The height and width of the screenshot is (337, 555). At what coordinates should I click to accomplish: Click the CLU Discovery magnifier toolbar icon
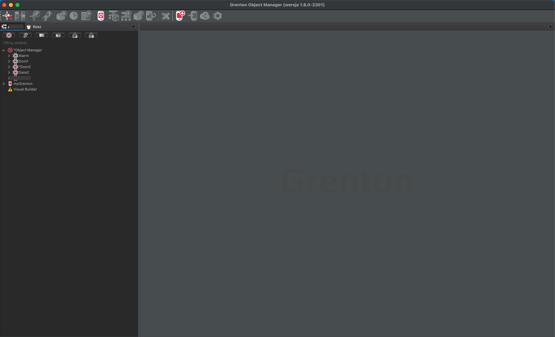(x=7, y=15)
